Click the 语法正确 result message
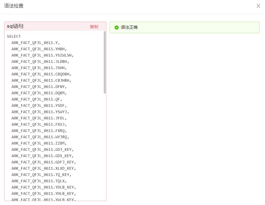265x205 pixels. coord(129,27)
